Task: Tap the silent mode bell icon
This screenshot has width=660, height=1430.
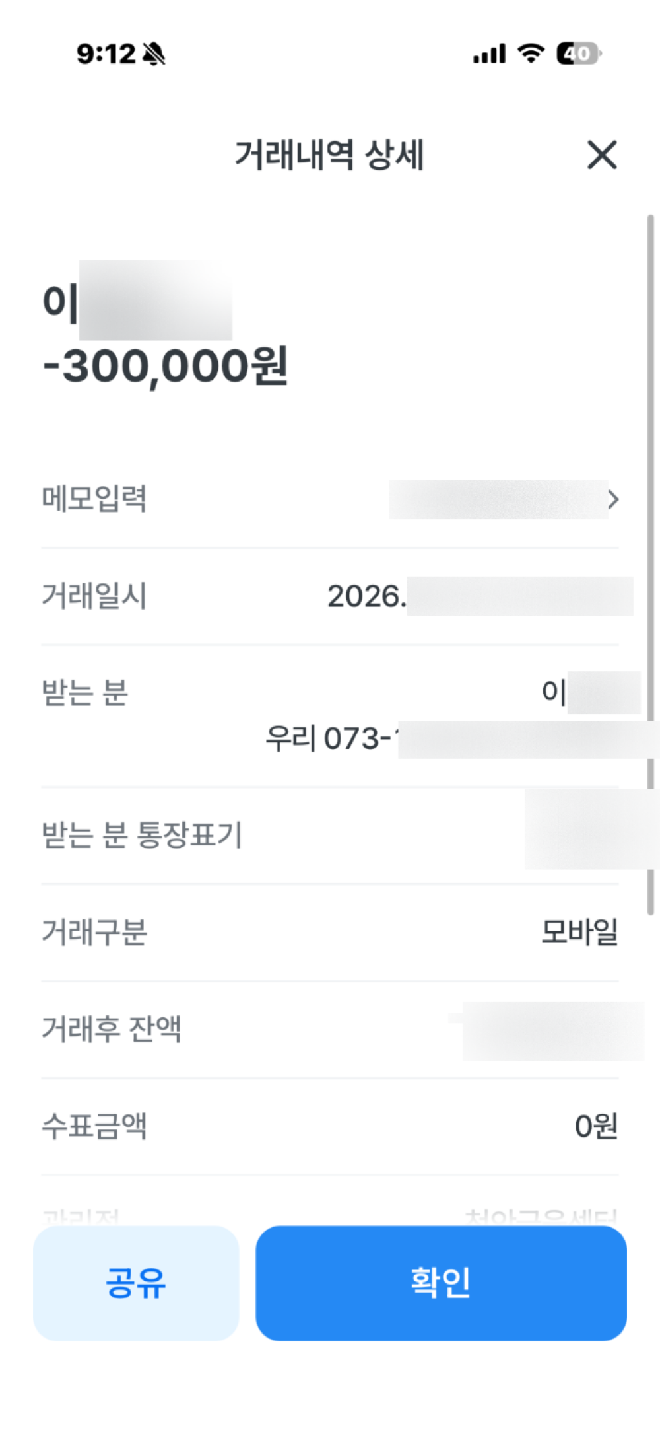Action: click(154, 54)
